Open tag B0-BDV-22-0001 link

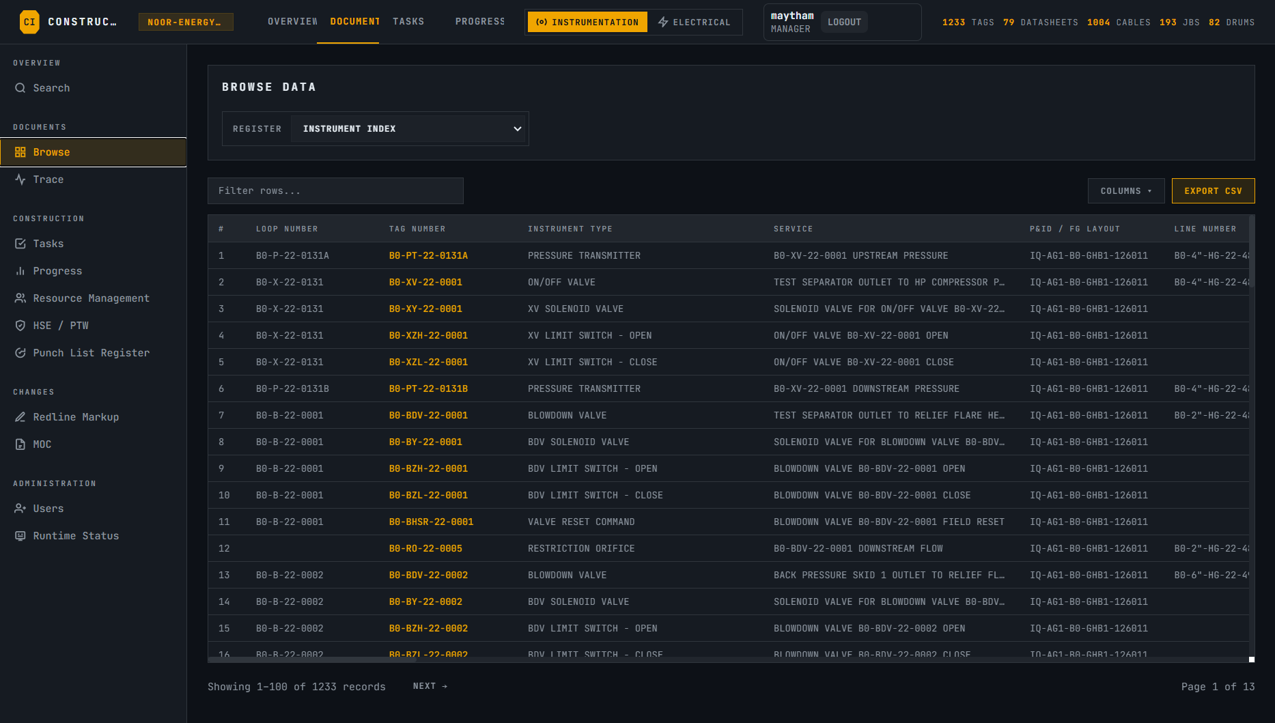click(428, 415)
